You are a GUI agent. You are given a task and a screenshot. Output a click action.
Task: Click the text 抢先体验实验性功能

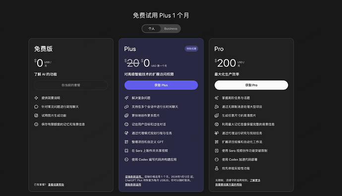(236, 168)
